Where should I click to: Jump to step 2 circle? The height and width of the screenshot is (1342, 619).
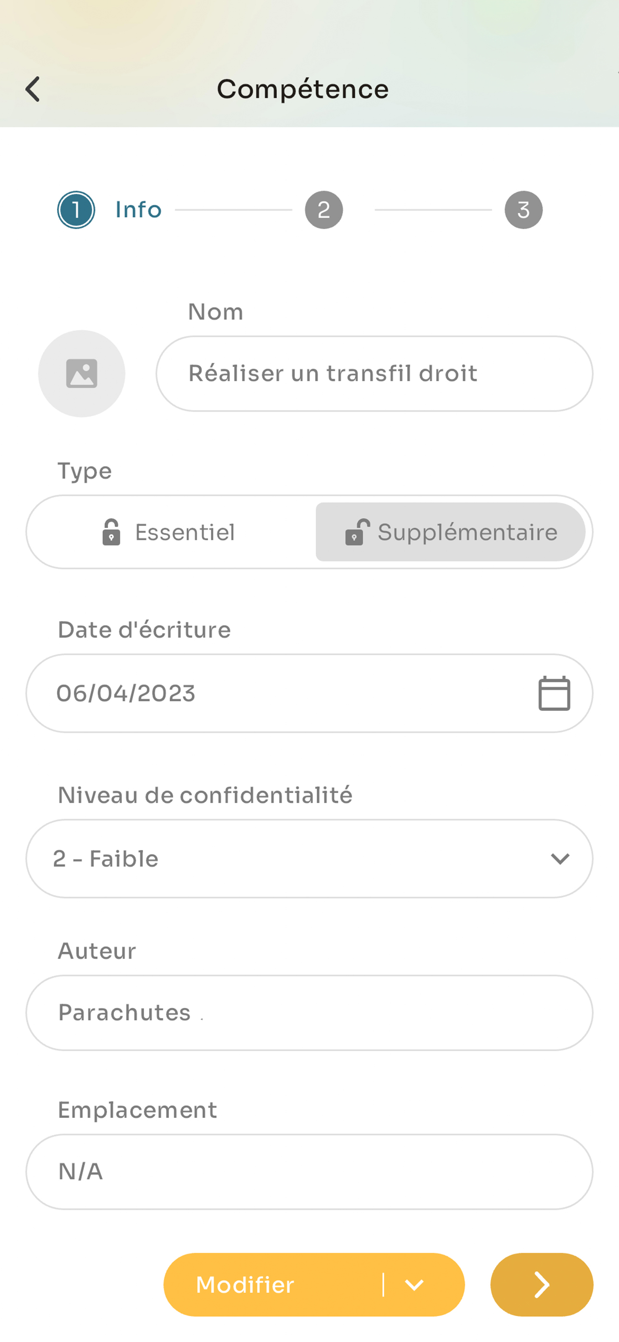[324, 210]
